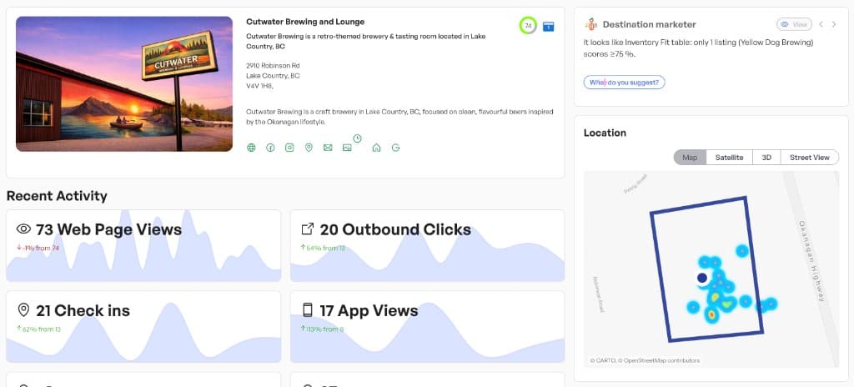Image resolution: width=854 pixels, height=387 pixels.
Task: Click the green map pin icon
Action: pyautogui.click(x=309, y=148)
